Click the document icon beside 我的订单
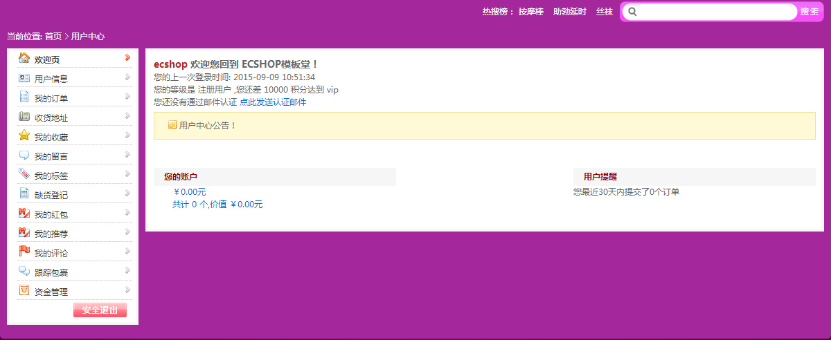 coord(24,97)
